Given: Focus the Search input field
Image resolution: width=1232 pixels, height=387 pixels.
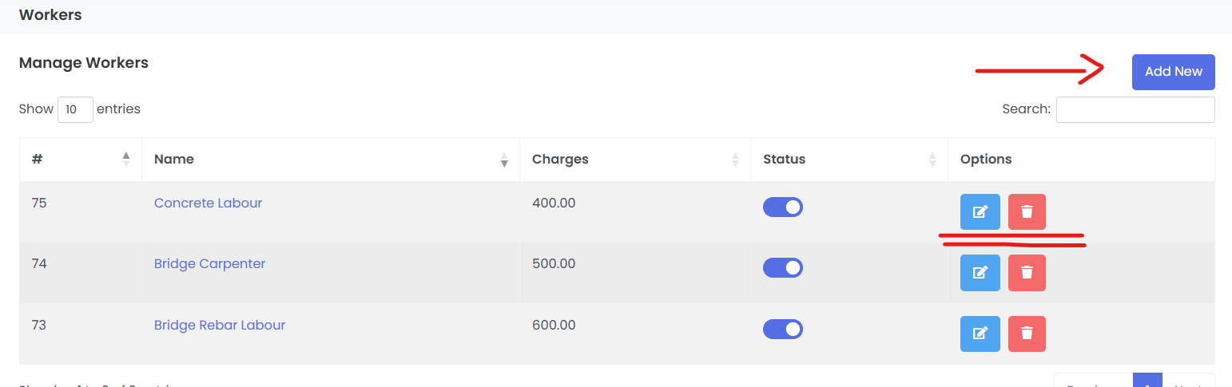Looking at the screenshot, I should click(1135, 109).
